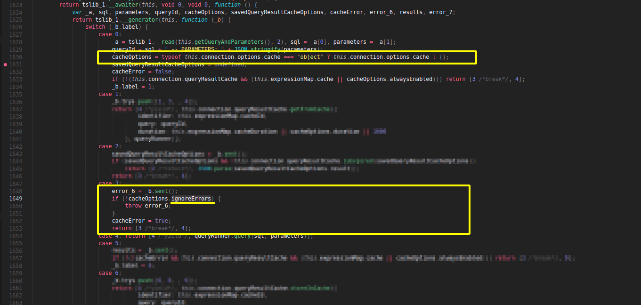This screenshot has width=641, height=305.
Task: Click the 'case 1:' label
Action: pyautogui.click(x=110, y=94)
